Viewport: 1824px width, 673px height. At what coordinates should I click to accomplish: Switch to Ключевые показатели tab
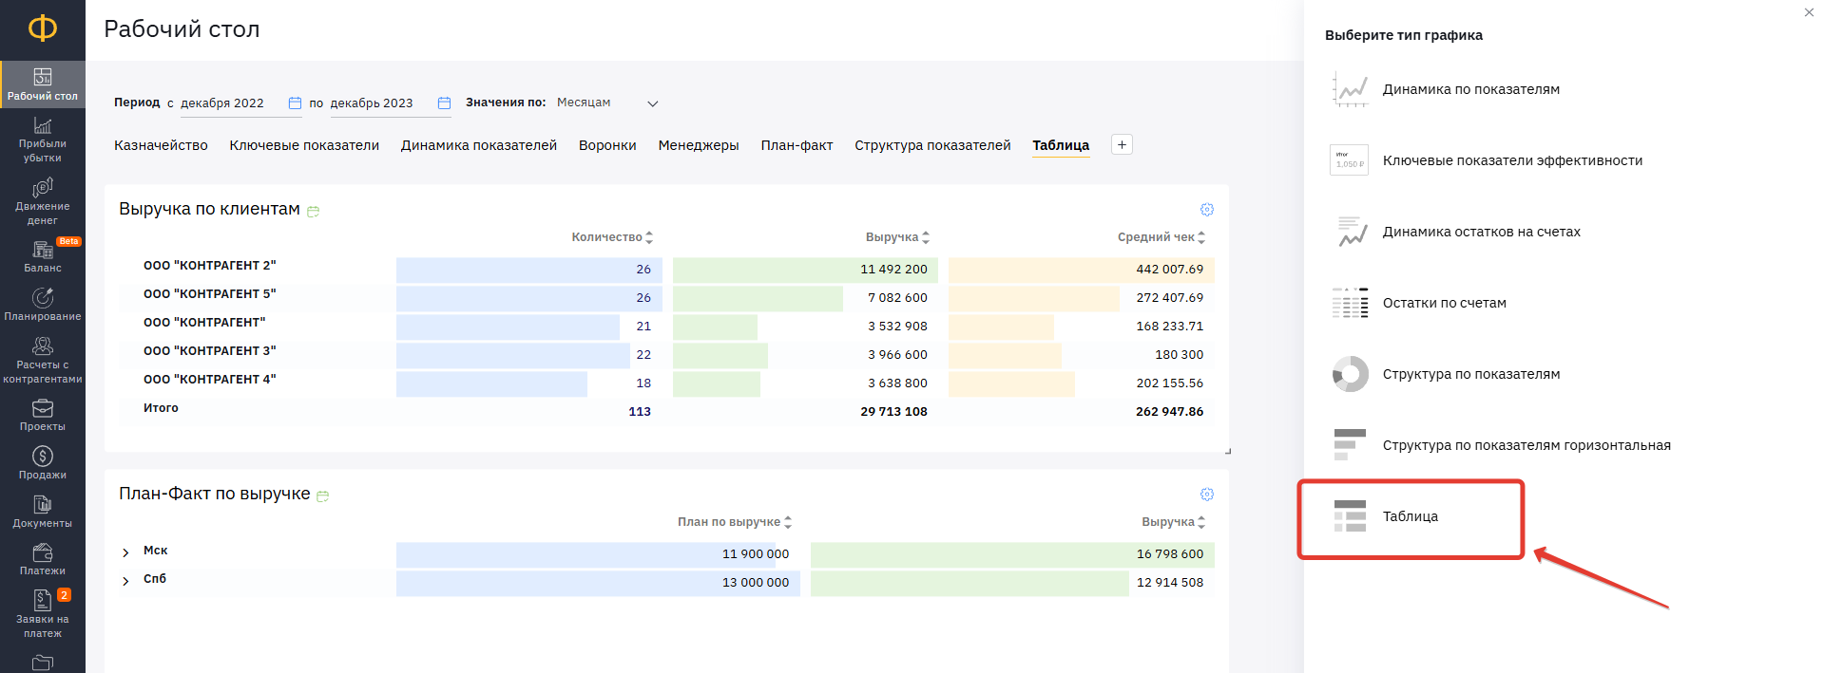click(304, 145)
